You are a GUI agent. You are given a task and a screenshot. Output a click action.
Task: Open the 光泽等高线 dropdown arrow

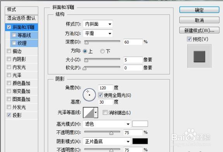pyautogui.click(x=96, y=113)
